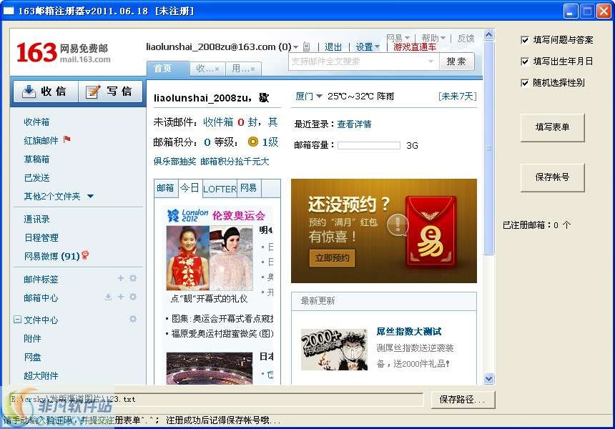Open the 收件箱 inbox folder
Image resolution: width=615 pixels, height=429 pixels.
[x=36, y=122]
